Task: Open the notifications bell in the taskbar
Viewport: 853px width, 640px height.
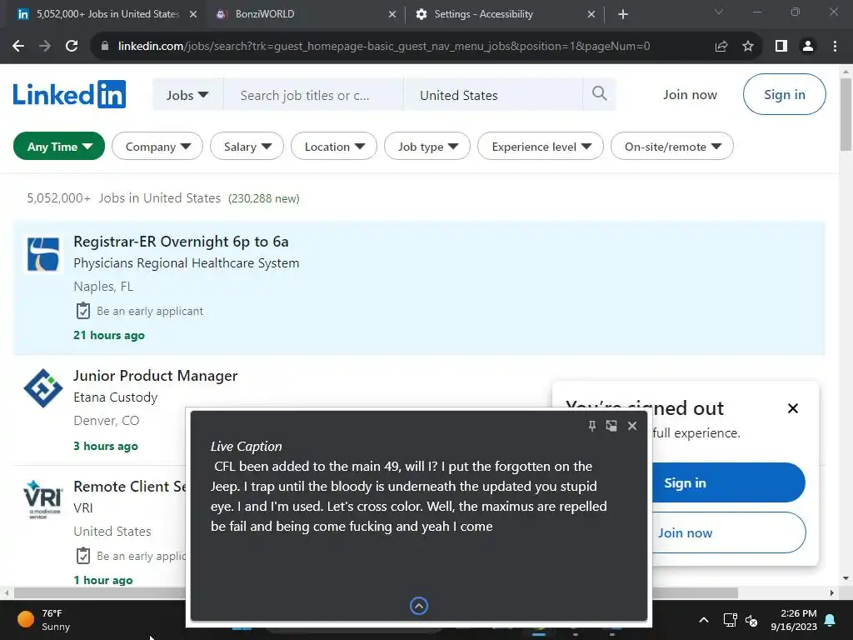Action: [x=831, y=620]
